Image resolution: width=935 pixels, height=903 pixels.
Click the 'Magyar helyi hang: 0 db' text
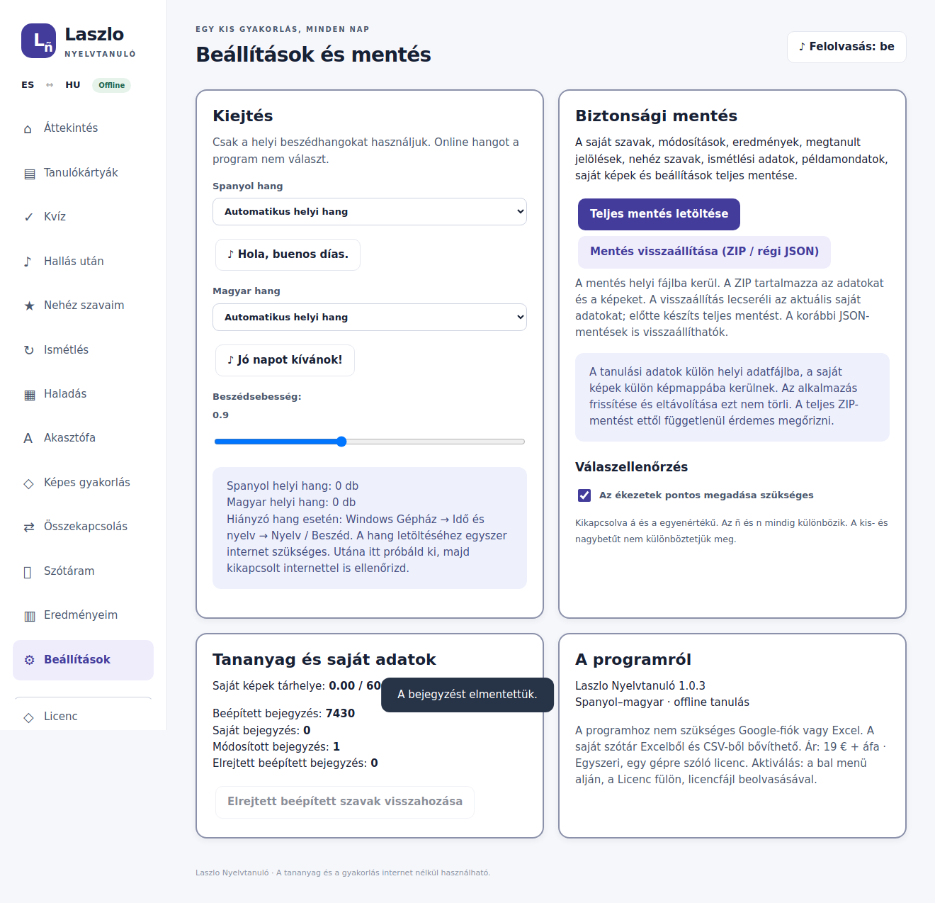pos(291,503)
